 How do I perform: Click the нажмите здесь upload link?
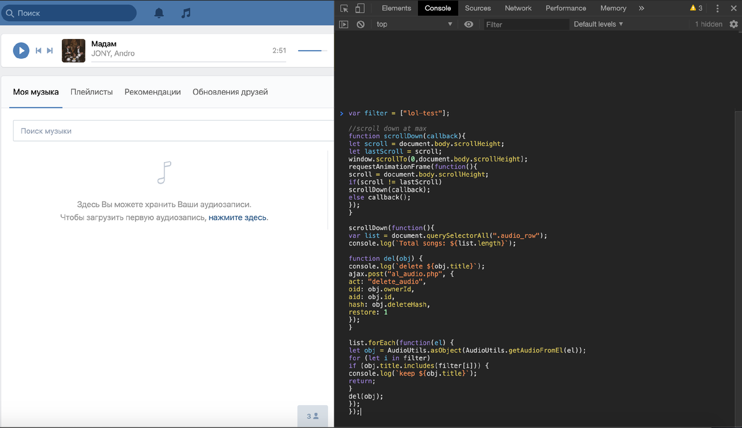(237, 218)
